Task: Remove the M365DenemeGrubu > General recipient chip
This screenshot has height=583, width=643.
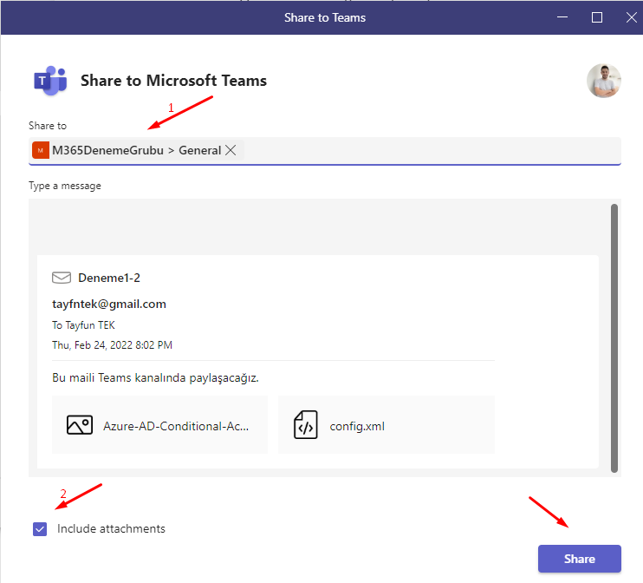Action: [x=231, y=150]
